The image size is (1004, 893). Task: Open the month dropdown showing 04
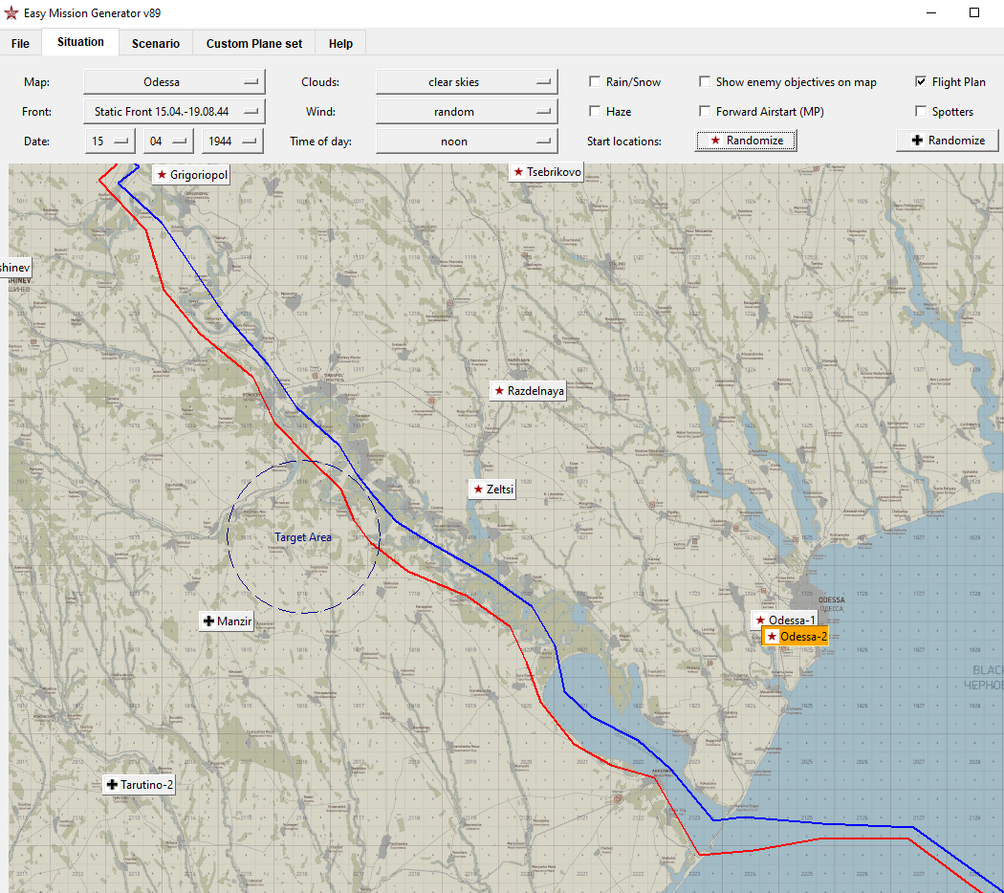(168, 142)
